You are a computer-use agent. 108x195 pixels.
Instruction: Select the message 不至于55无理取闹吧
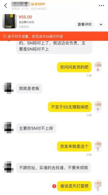[70, 107]
